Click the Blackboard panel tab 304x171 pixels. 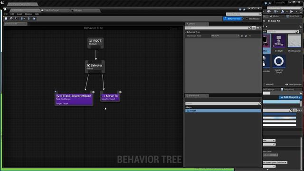point(197,95)
